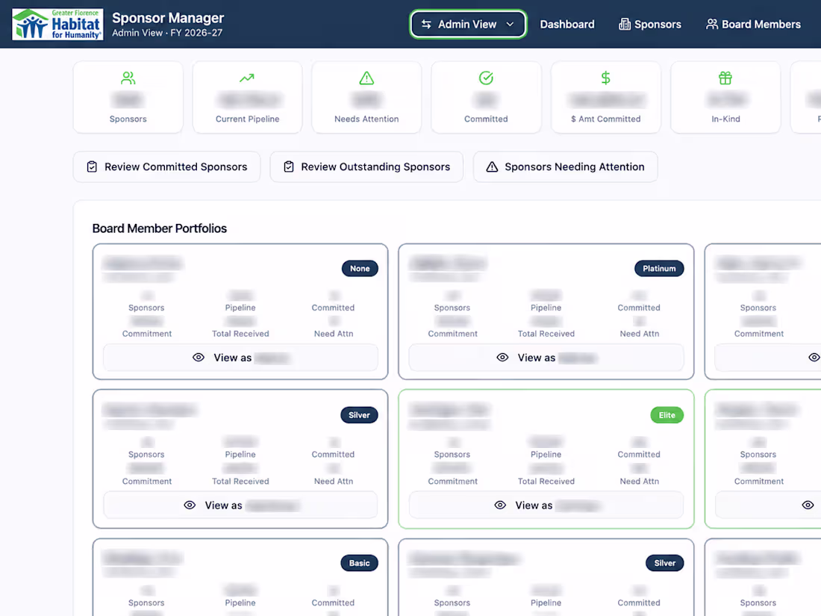Click eye icon in the None-tier card

199,357
